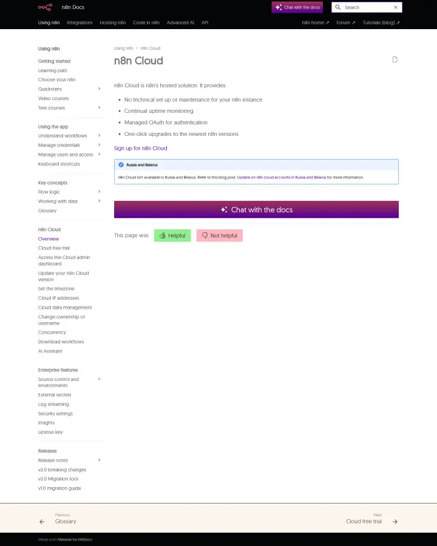Expand Manage credentials chevron

click(x=100, y=145)
